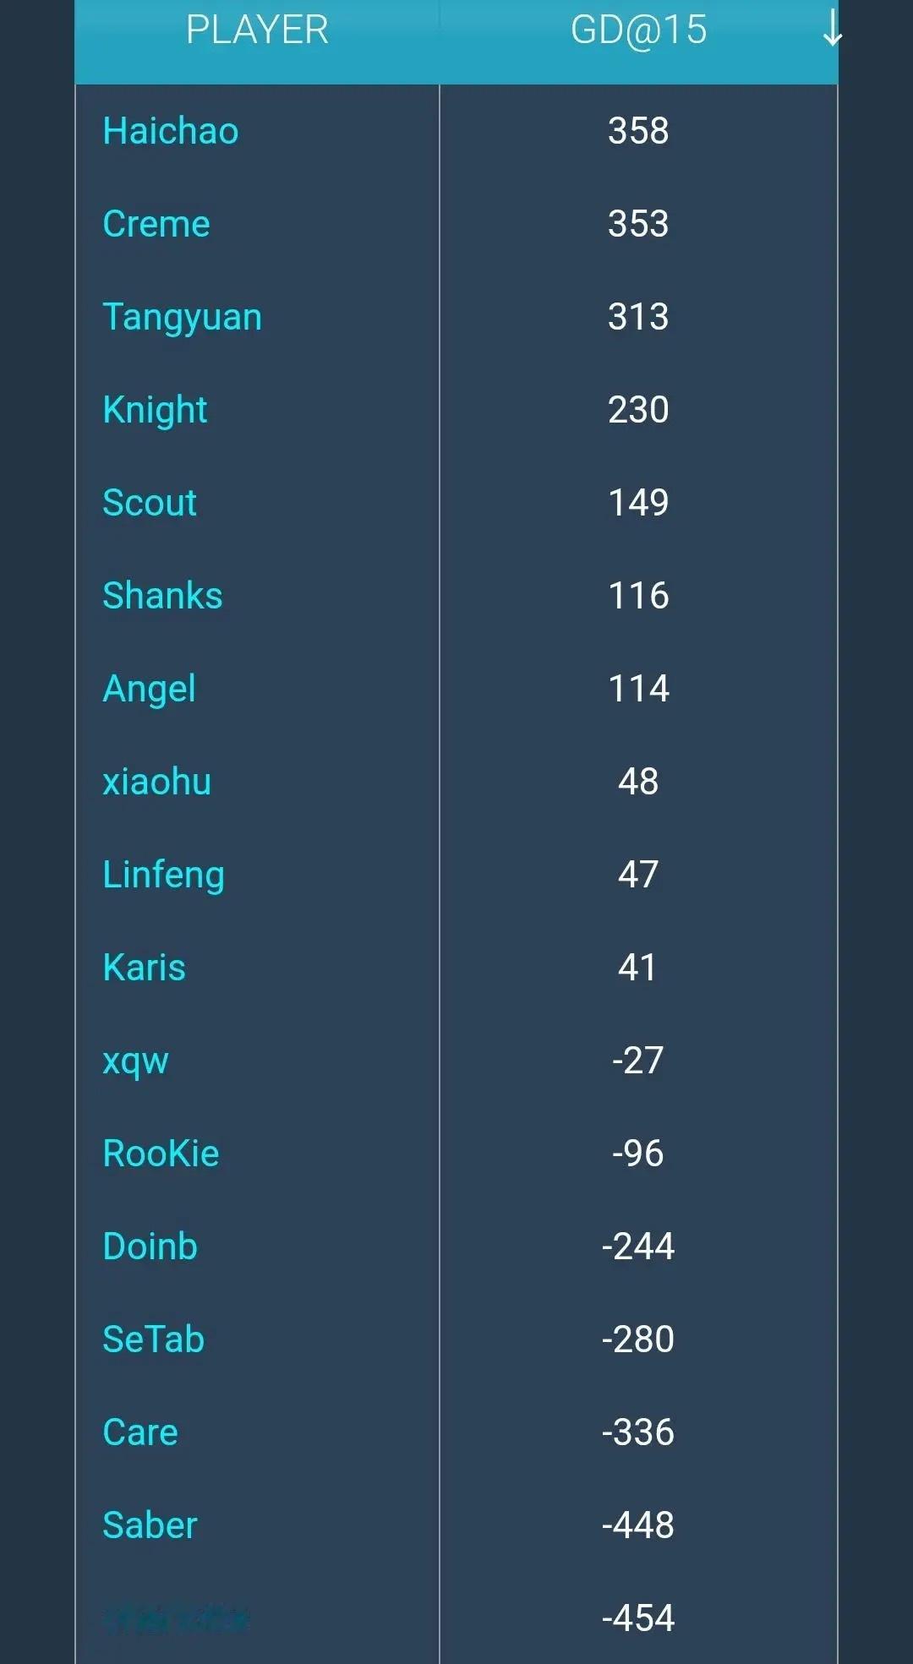Open Angel player link
This screenshot has width=913, height=1664.
(x=149, y=690)
